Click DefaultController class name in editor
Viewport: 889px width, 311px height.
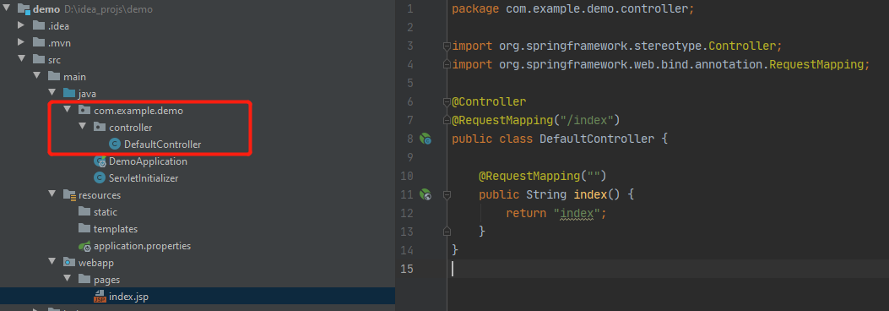point(596,139)
